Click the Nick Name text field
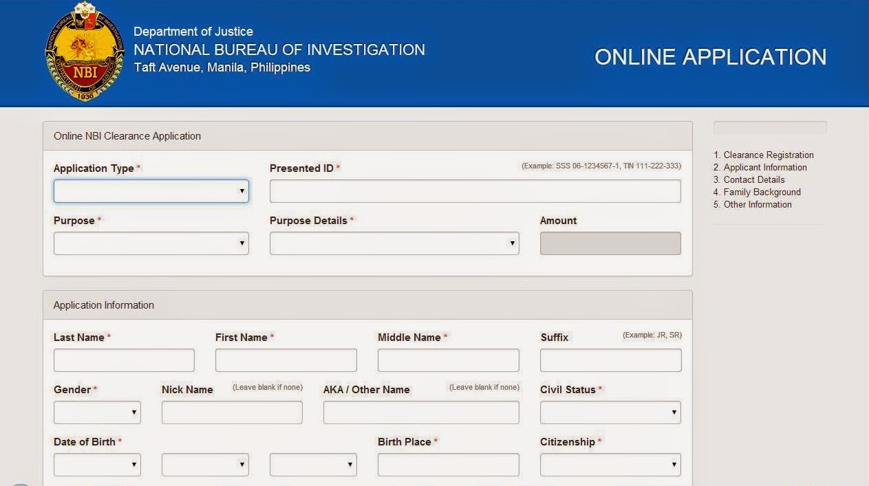Image resolution: width=869 pixels, height=486 pixels. [232, 412]
